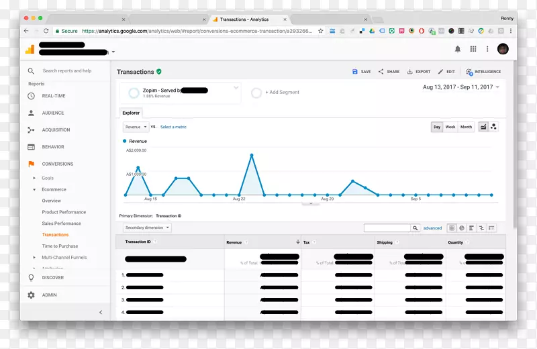Viewport: 537px width, 349px height.
Task: Click the Aug 22 peak data point
Action: (x=252, y=155)
